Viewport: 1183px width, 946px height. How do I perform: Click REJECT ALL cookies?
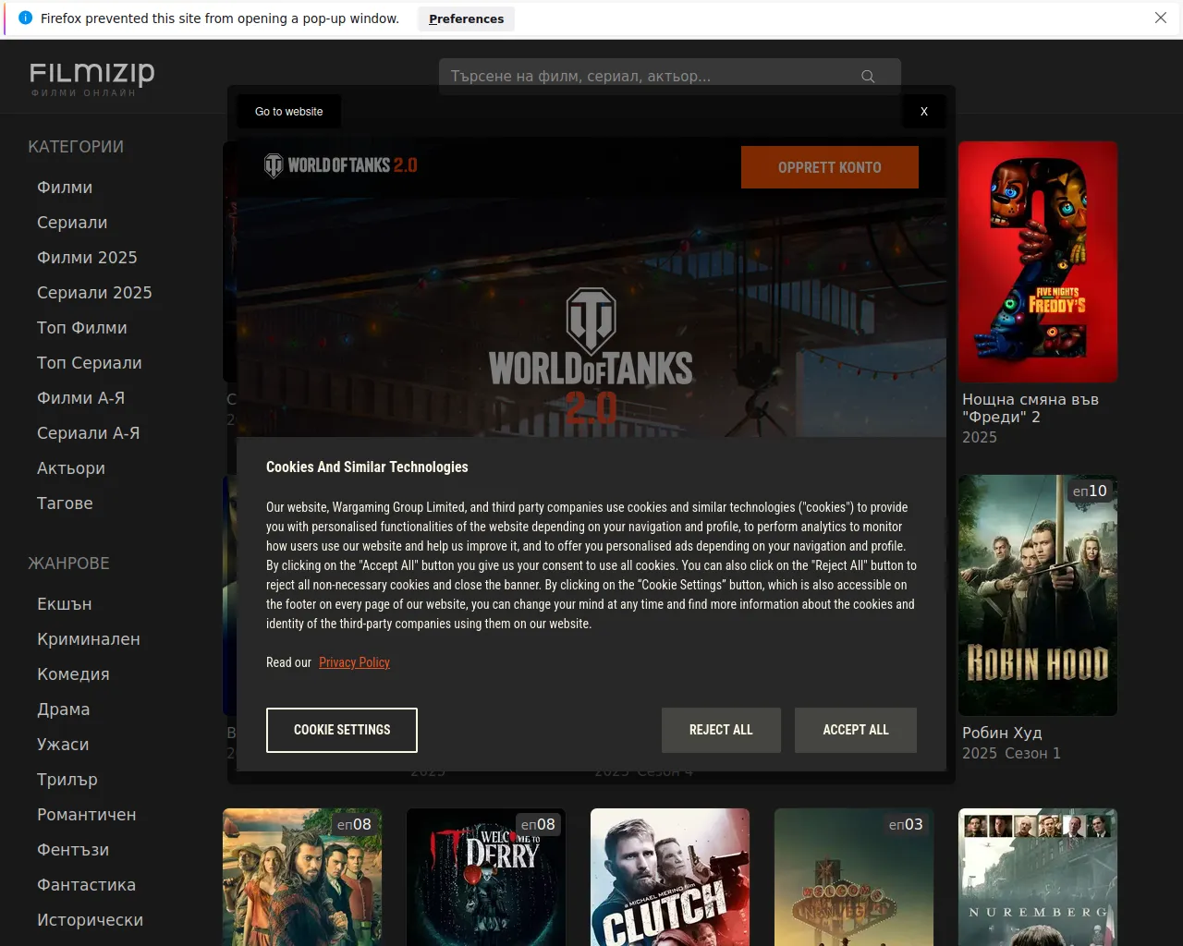721,730
